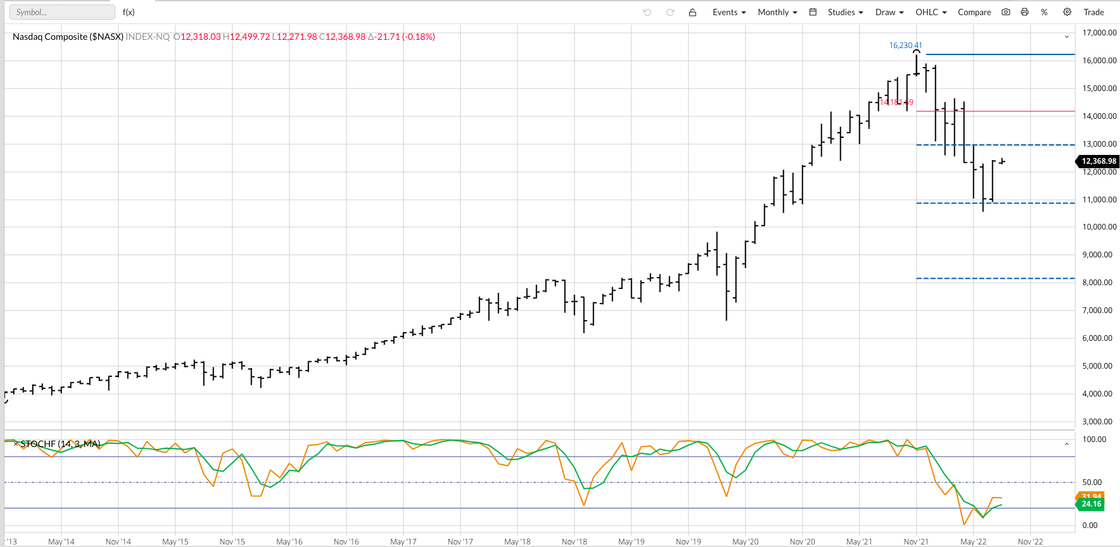This screenshot has height=547, width=1120.
Task: Click the May '14 date axis label
Action: coord(61,542)
